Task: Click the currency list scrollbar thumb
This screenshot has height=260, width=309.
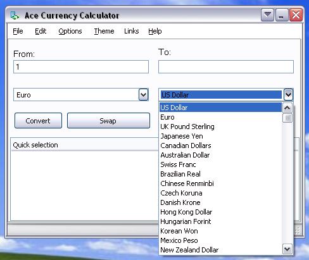Action: coord(287,118)
